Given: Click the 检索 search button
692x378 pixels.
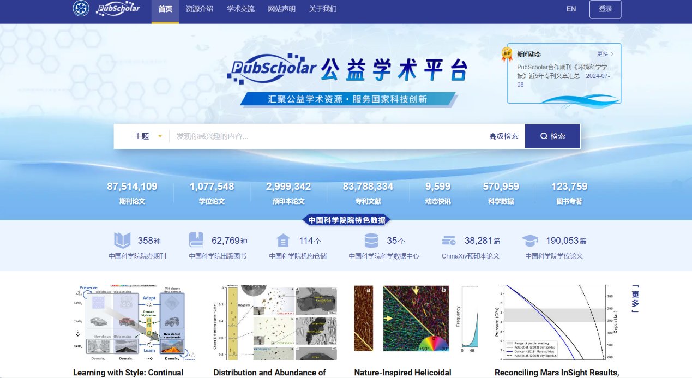Looking at the screenshot, I should tap(552, 136).
